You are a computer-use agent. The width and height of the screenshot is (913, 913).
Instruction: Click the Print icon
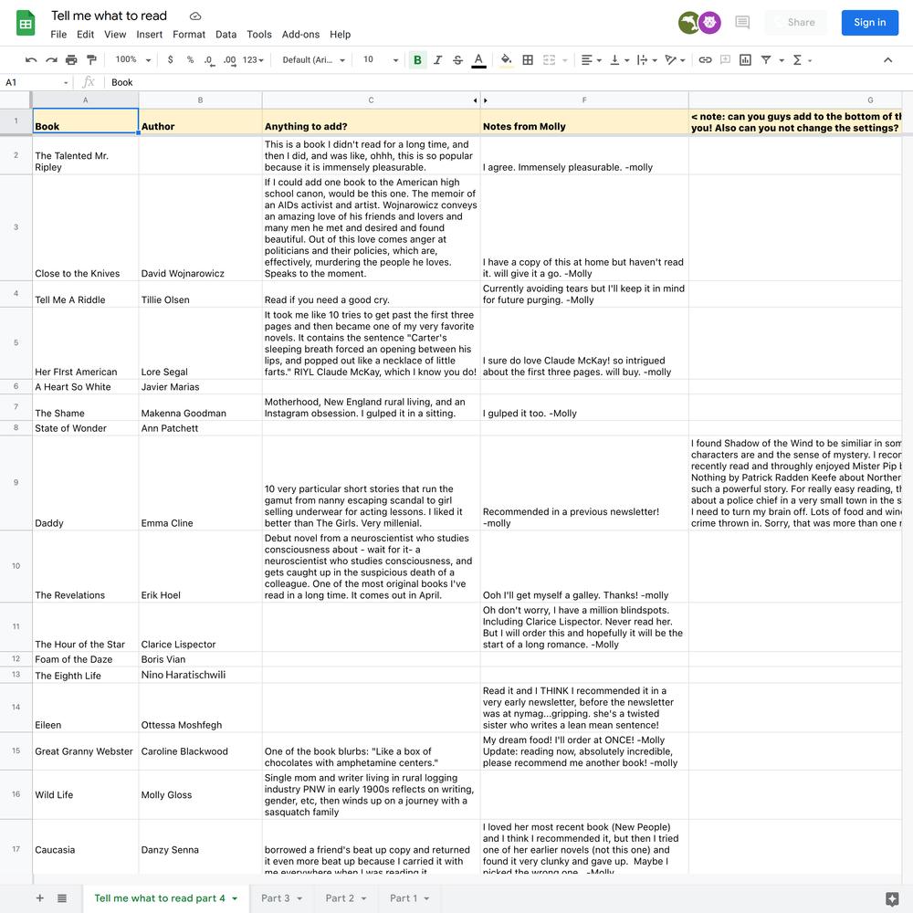(x=71, y=60)
